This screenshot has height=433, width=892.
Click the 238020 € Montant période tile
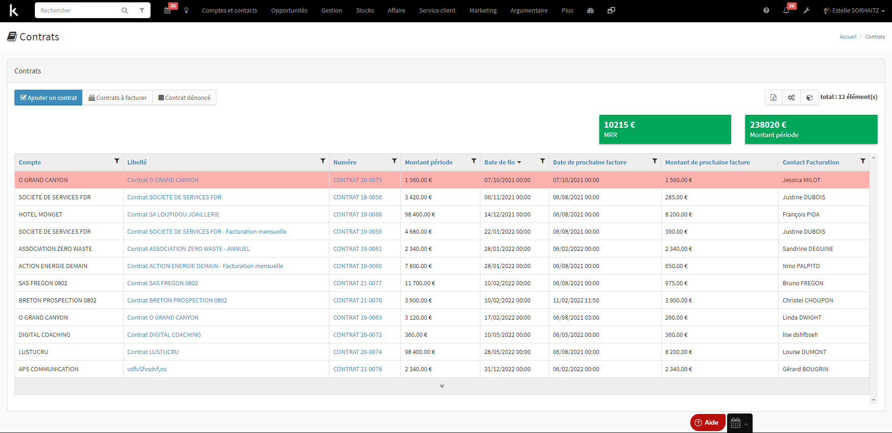coord(811,129)
